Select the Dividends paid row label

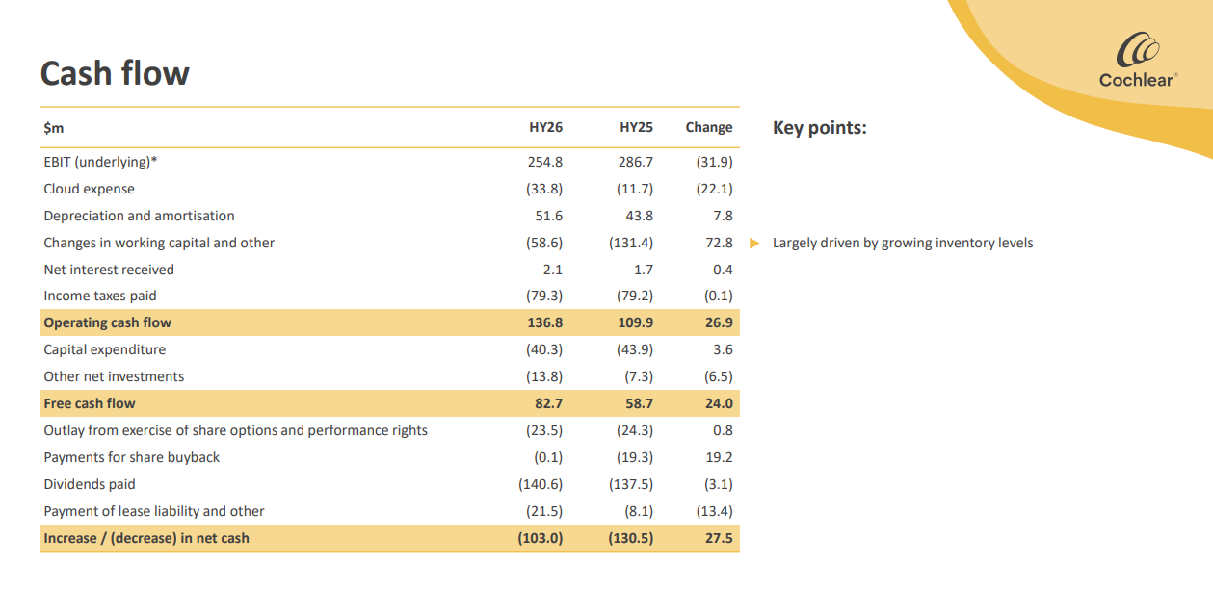[90, 484]
